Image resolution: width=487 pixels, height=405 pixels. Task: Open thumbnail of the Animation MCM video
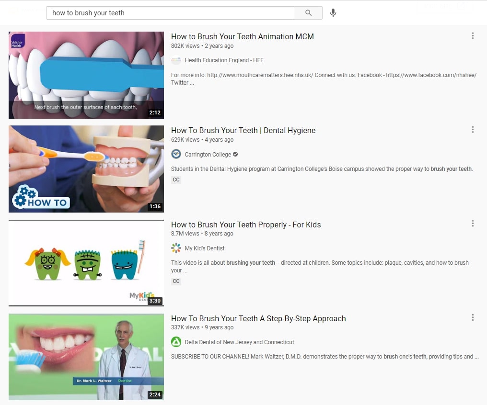point(86,75)
